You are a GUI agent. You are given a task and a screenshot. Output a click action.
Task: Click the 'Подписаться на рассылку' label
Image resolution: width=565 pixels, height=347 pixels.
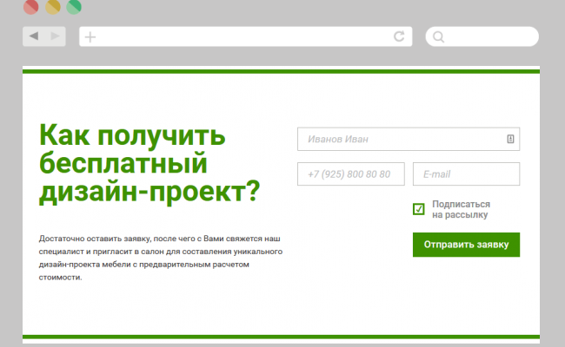coord(461,209)
